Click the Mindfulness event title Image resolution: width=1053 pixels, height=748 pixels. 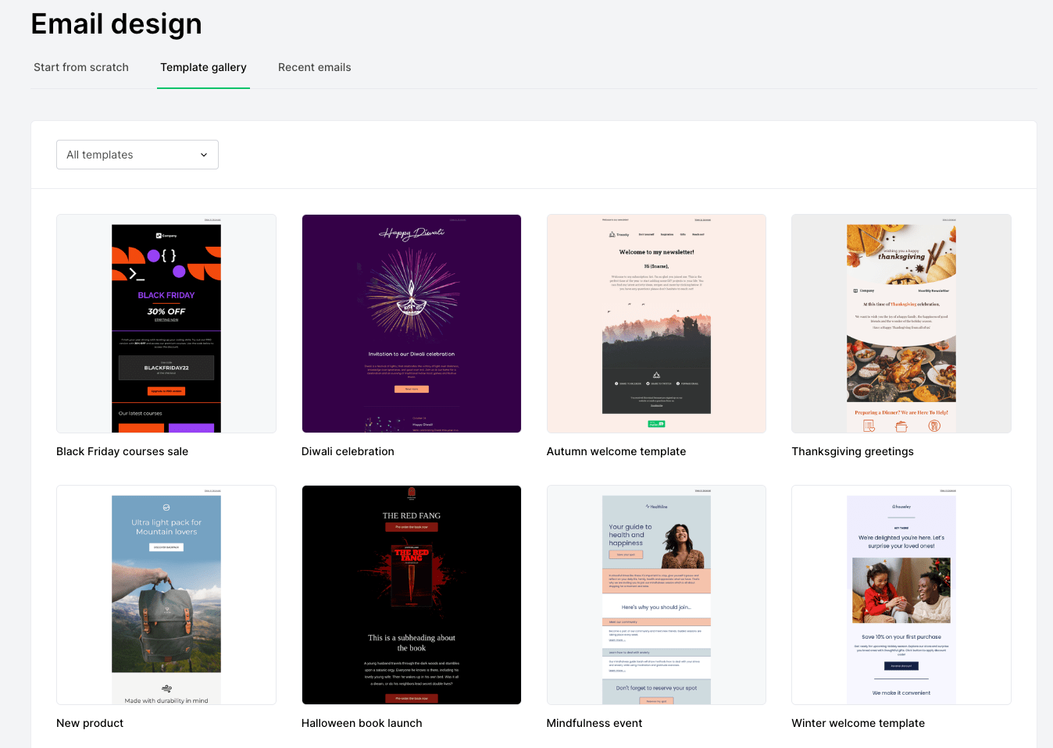pos(594,723)
